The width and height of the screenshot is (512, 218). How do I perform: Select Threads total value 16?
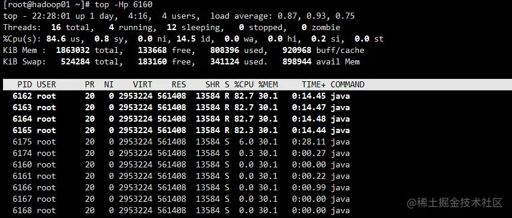pos(56,28)
